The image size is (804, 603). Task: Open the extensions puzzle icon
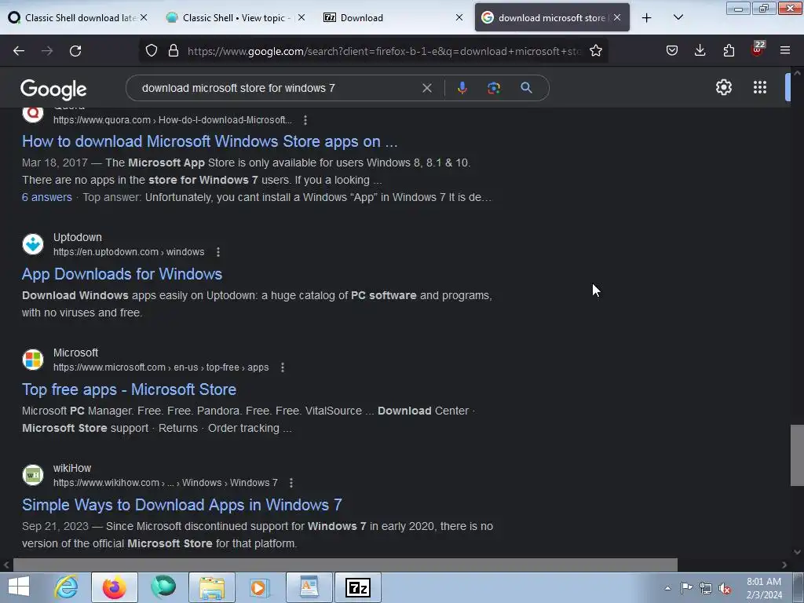point(729,50)
